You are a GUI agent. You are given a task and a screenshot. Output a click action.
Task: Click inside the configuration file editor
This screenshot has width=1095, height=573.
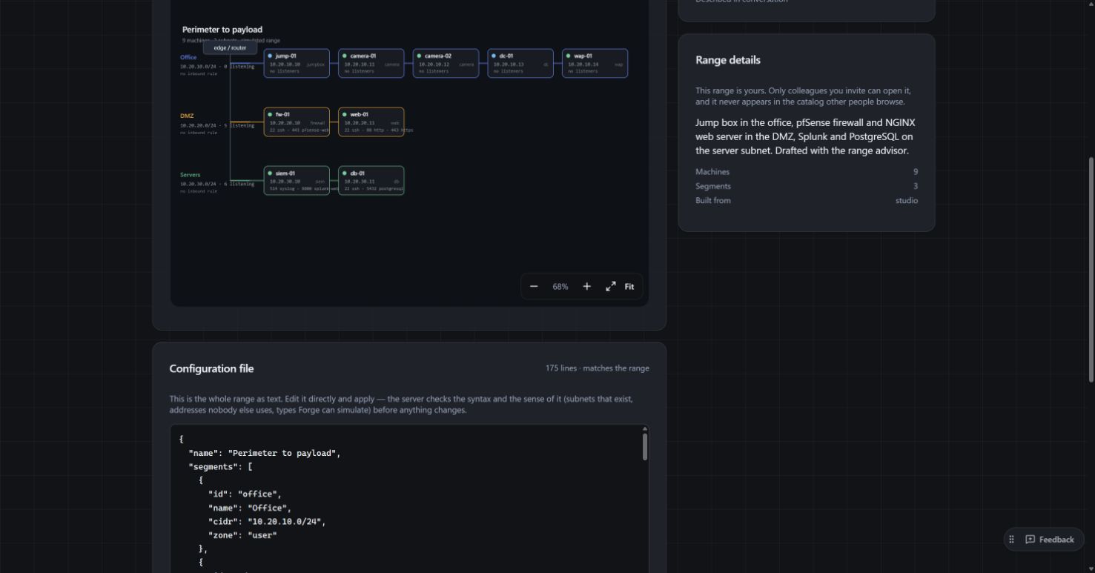click(x=409, y=499)
